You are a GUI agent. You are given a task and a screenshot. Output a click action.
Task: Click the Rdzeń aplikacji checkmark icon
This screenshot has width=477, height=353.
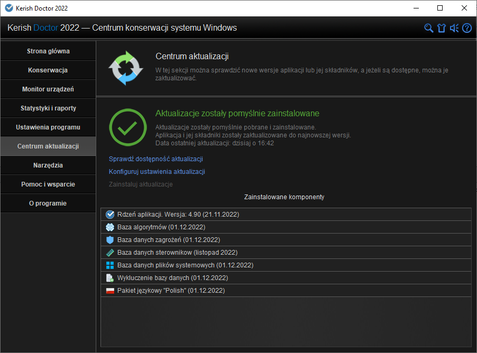tap(110, 215)
